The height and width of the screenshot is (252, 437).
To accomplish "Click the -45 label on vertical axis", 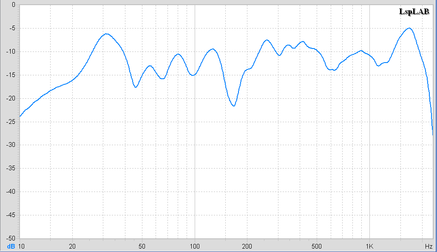I will tap(11, 215).
